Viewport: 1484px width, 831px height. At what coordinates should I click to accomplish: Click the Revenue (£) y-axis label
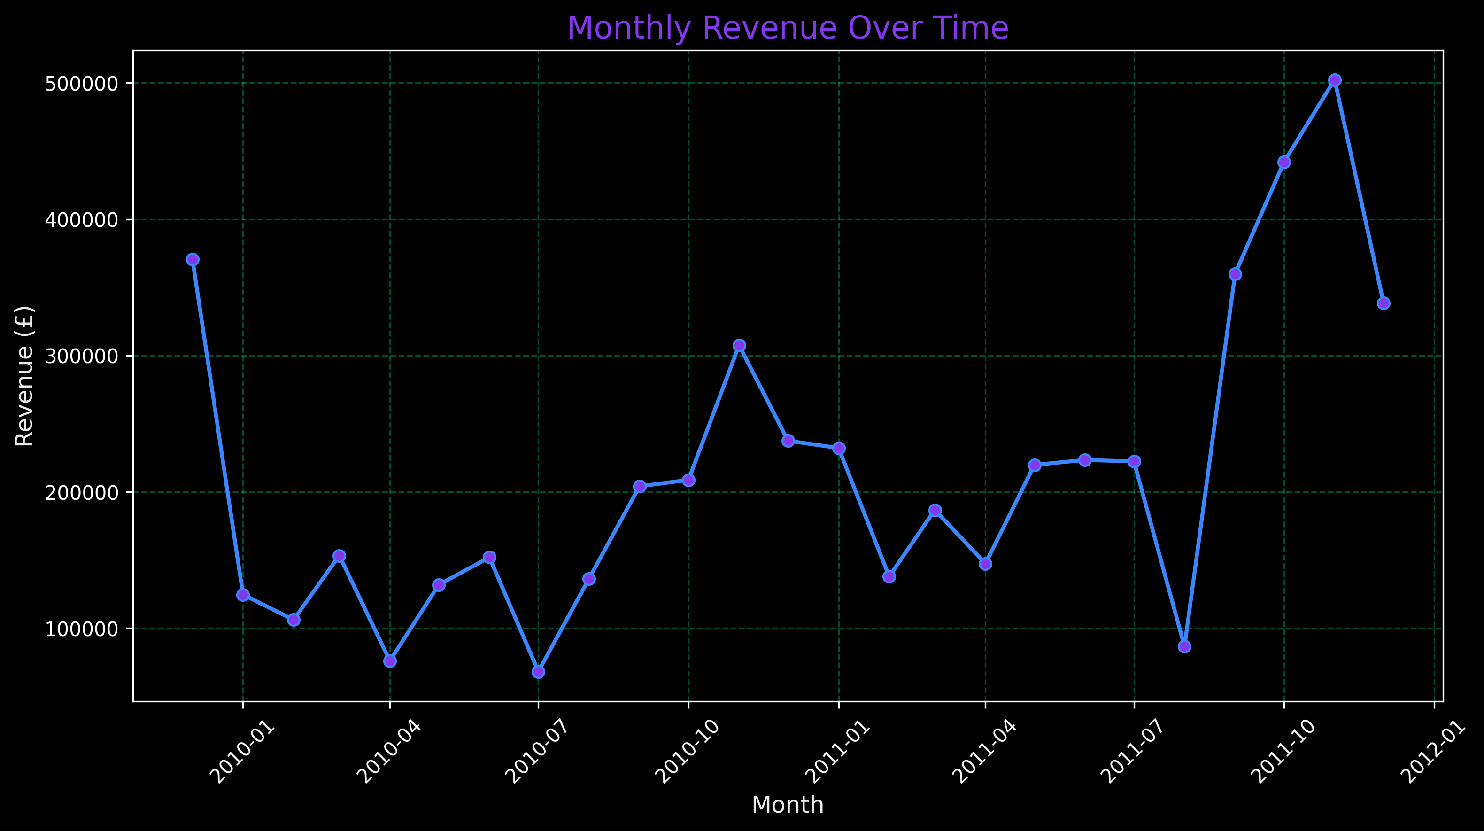click(24, 376)
